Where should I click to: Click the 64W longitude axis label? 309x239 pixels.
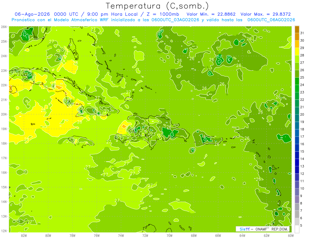242,235
